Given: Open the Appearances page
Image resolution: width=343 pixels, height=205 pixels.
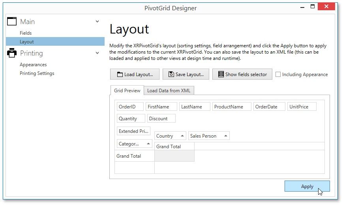Looking at the screenshot, I should pyautogui.click(x=33, y=65).
